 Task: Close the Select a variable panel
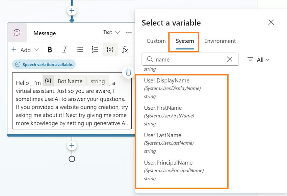click(271, 23)
